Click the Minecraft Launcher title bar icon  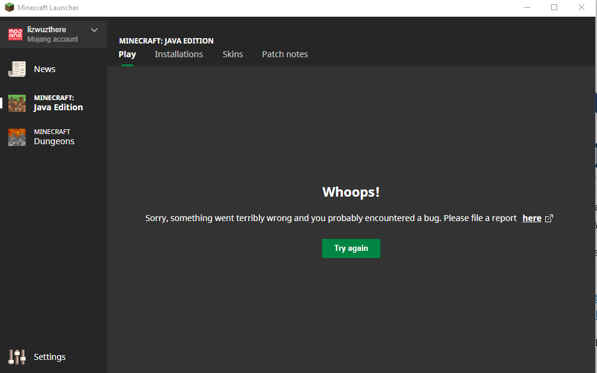(x=9, y=7)
